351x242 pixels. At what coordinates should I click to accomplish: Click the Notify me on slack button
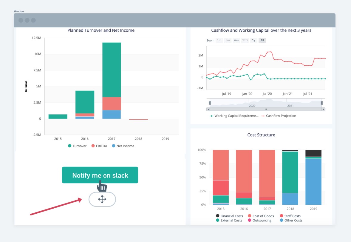[x=100, y=175]
